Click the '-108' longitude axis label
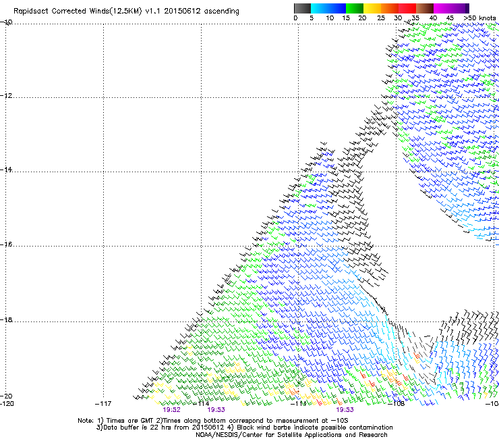The width and height of the screenshot is (499, 439). click(x=397, y=404)
